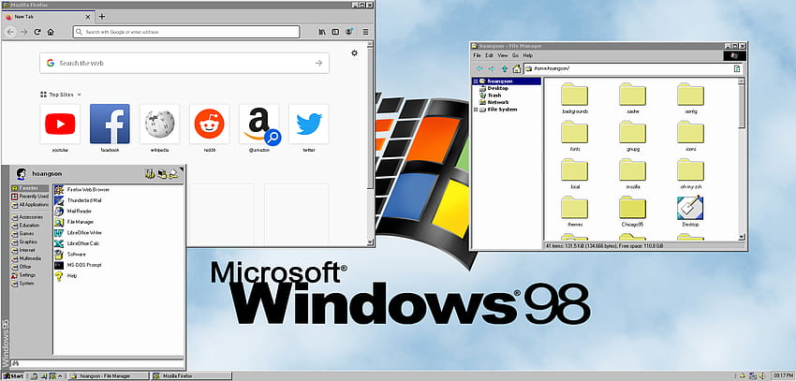Open the reddit top site tile
Viewport: 796px width, 381px height.
209,124
